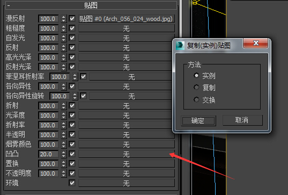
Task: Open the Arch_056_024_wood.jpg diffuse map slot
Action: click(127, 19)
